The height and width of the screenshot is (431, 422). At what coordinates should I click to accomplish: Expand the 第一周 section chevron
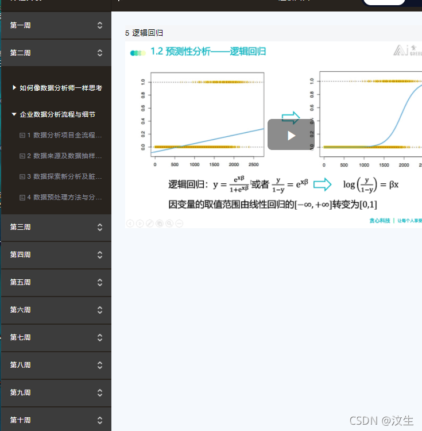[100, 25]
